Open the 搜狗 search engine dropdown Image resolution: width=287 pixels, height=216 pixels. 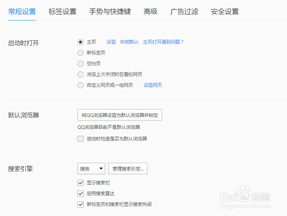tap(91, 169)
